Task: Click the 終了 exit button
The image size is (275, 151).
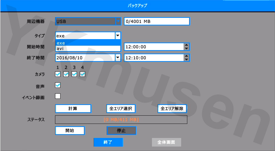Action: tap(108, 142)
